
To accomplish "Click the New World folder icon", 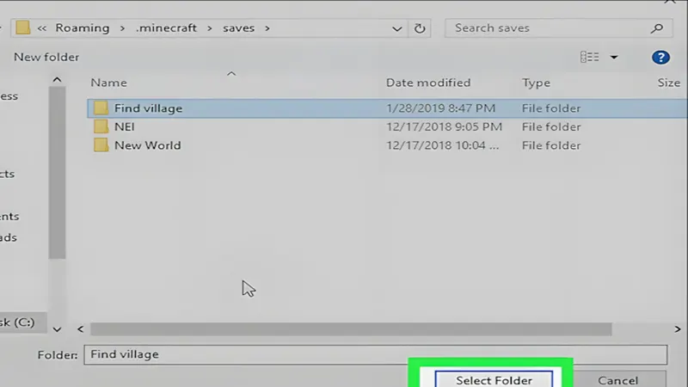I will point(101,144).
